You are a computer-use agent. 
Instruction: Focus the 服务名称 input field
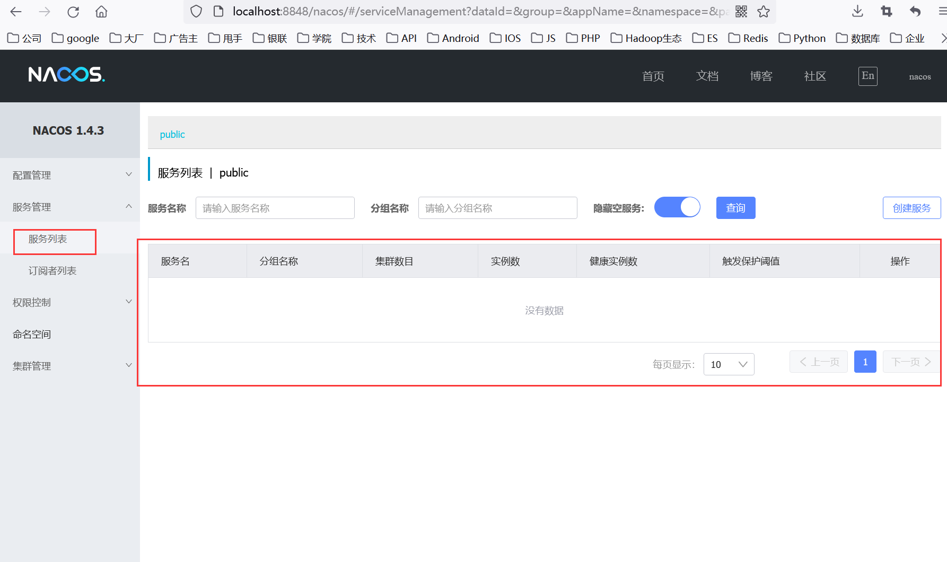point(275,208)
